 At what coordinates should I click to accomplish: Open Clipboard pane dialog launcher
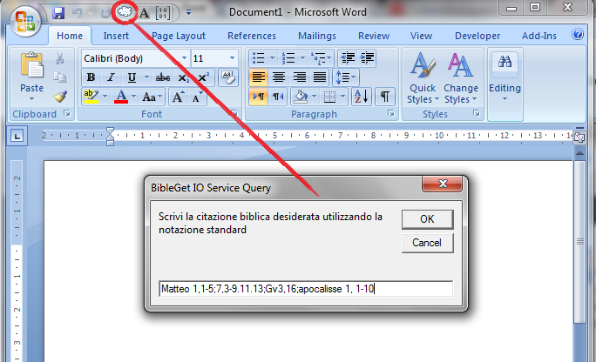click(x=67, y=113)
